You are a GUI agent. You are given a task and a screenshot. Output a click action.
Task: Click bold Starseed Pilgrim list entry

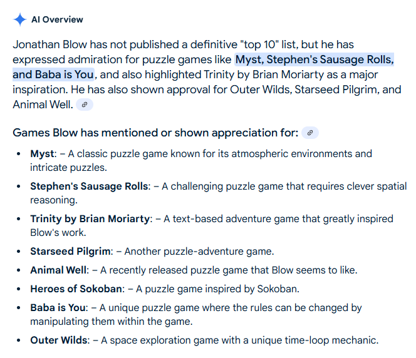(71, 251)
